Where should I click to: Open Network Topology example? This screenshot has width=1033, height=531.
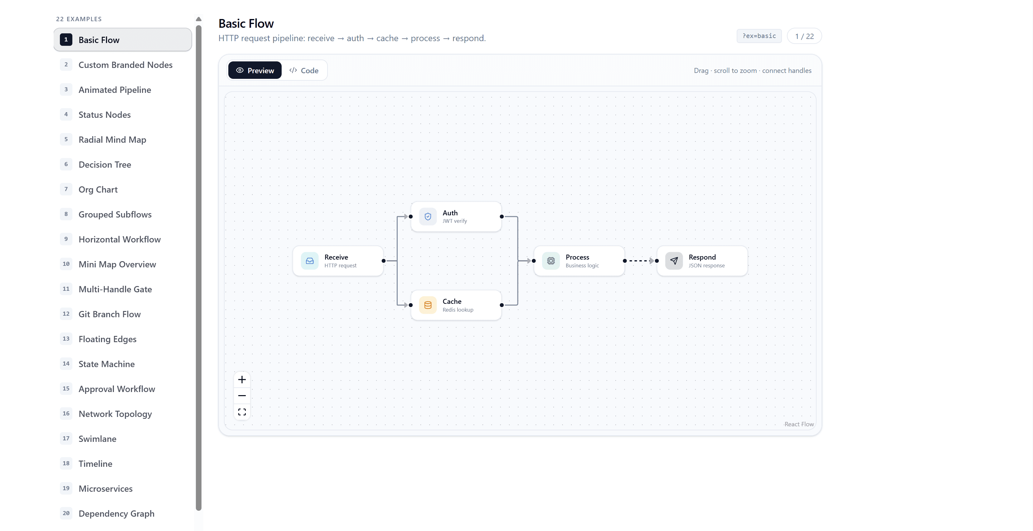[x=123, y=414]
